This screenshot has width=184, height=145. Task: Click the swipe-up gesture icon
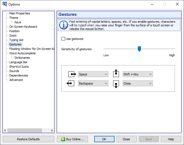tap(116, 73)
